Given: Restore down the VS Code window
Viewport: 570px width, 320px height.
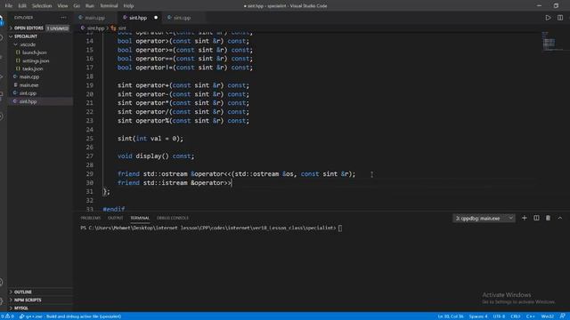Looking at the screenshot, I should (x=556, y=6).
